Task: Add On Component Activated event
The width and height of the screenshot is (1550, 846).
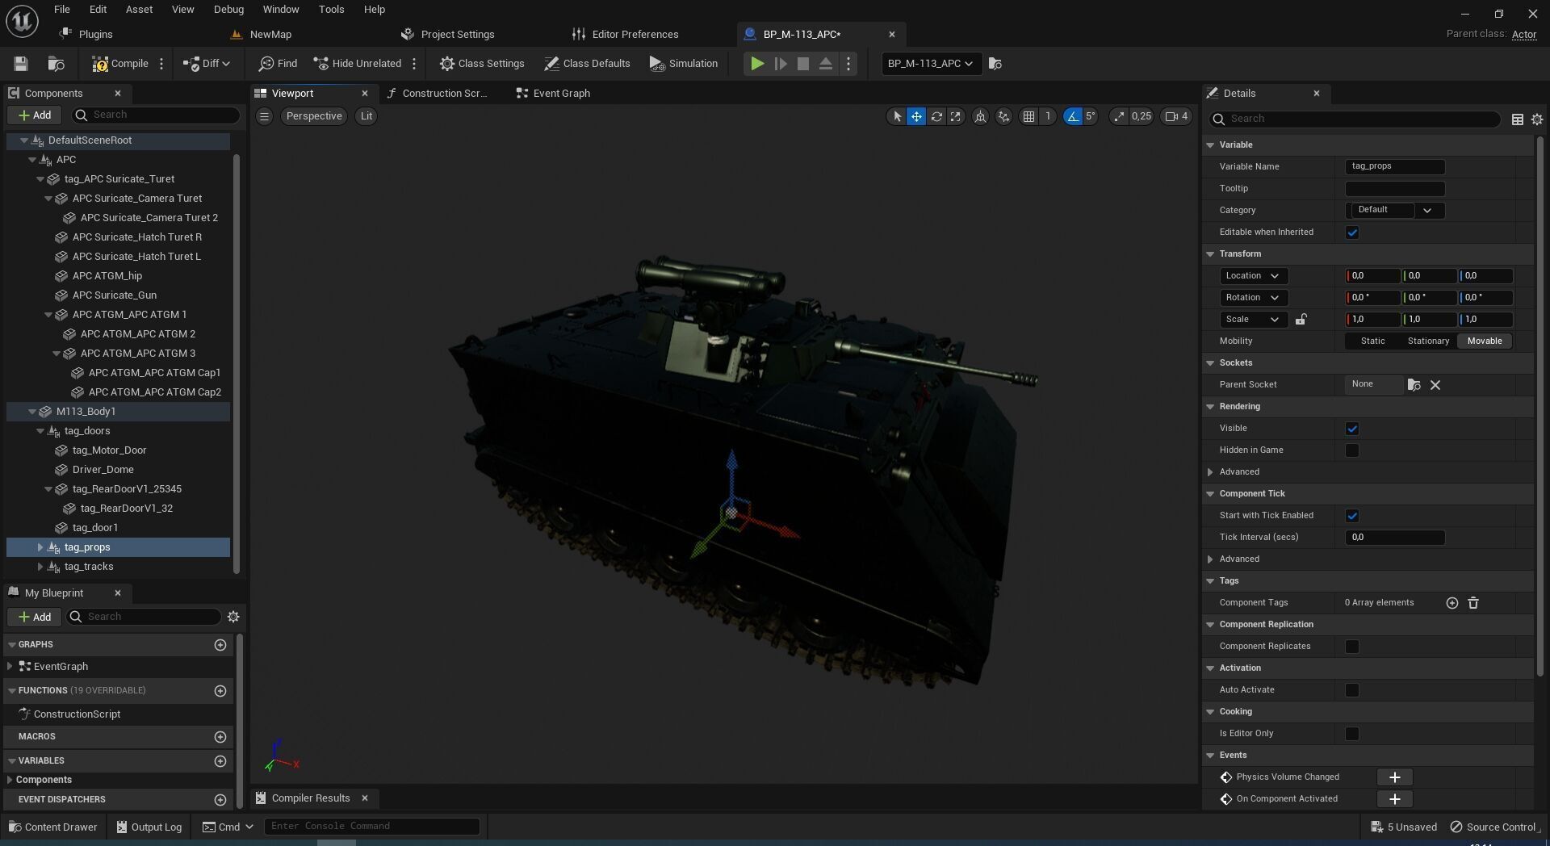Action: 1394,799
